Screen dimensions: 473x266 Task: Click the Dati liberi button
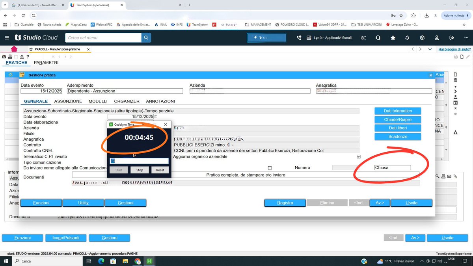click(398, 128)
